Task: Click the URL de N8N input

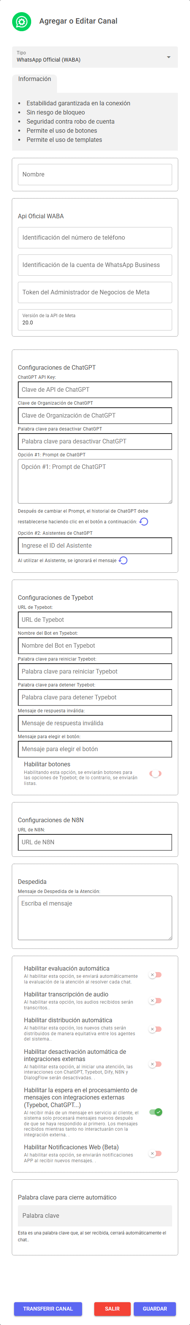Action: click(95, 842)
